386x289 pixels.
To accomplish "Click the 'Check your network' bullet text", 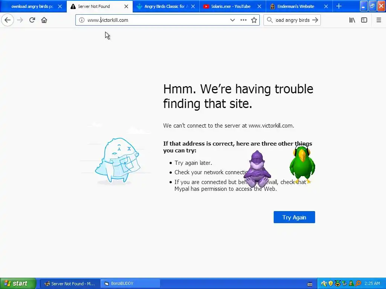I will click(212, 172).
